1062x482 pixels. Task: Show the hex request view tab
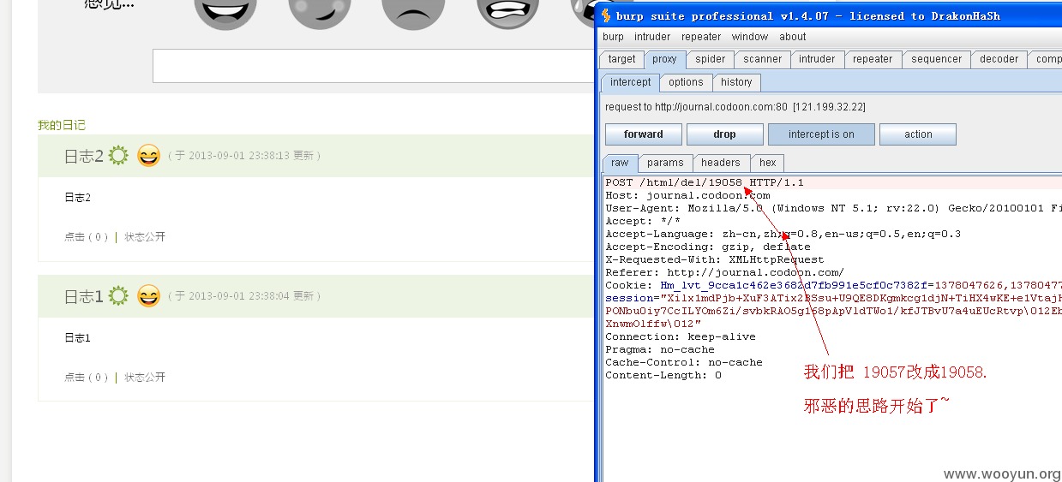pos(768,163)
